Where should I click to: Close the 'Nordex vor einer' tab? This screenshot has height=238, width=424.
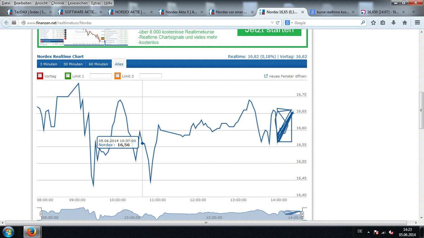click(x=253, y=12)
